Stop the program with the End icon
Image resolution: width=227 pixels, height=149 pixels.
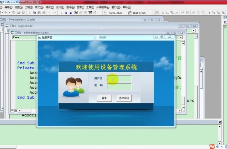[71, 13]
